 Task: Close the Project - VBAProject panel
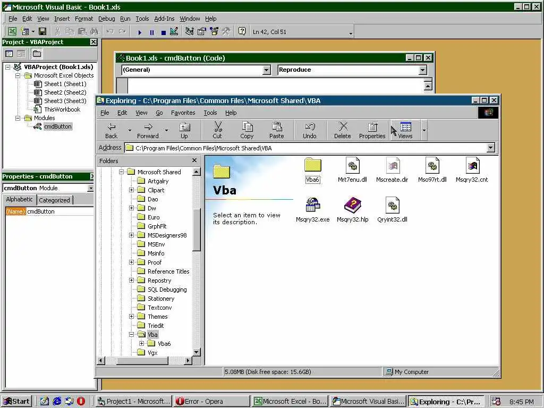[93, 42]
